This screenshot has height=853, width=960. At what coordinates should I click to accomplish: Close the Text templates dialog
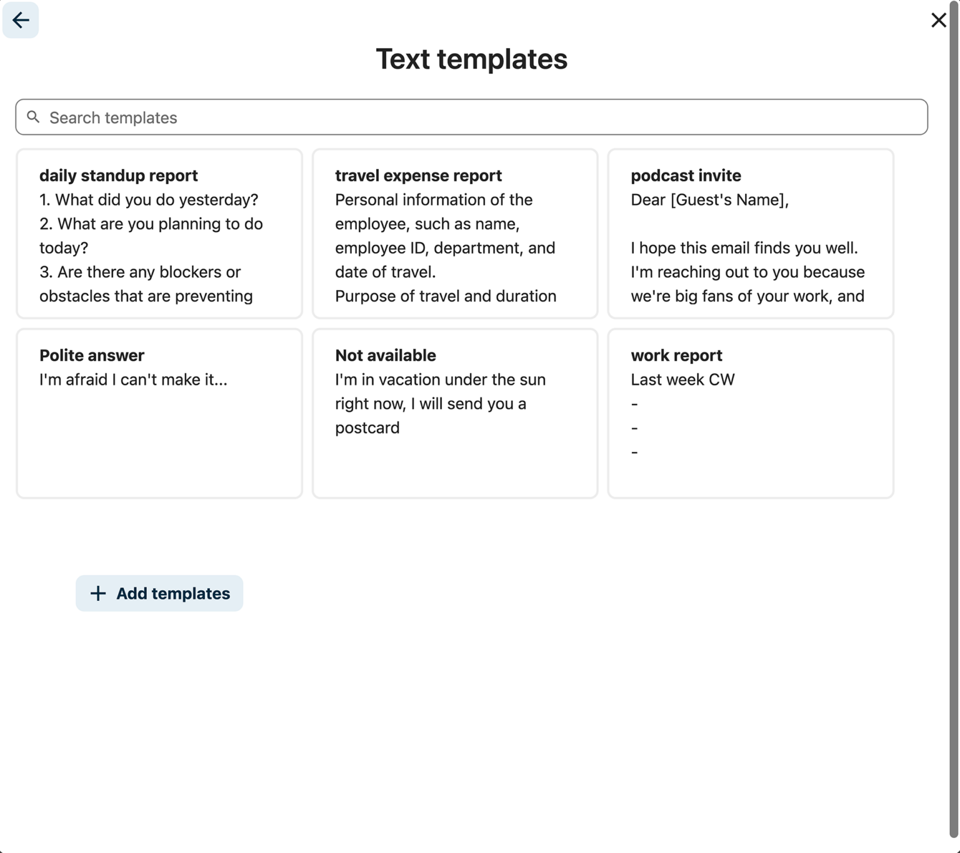[937, 20]
